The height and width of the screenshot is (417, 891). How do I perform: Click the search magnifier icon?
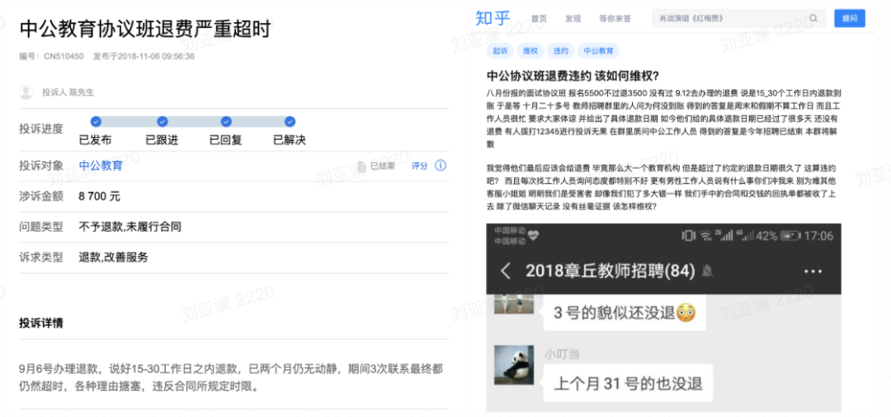coord(813,18)
